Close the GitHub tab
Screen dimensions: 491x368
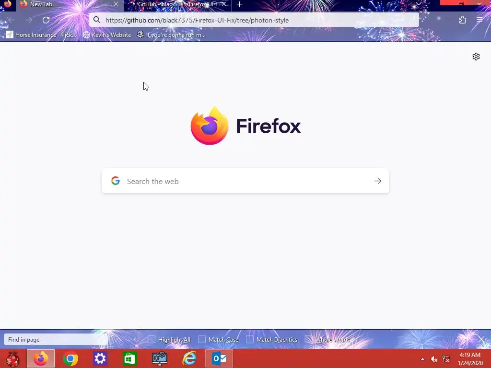point(223,4)
